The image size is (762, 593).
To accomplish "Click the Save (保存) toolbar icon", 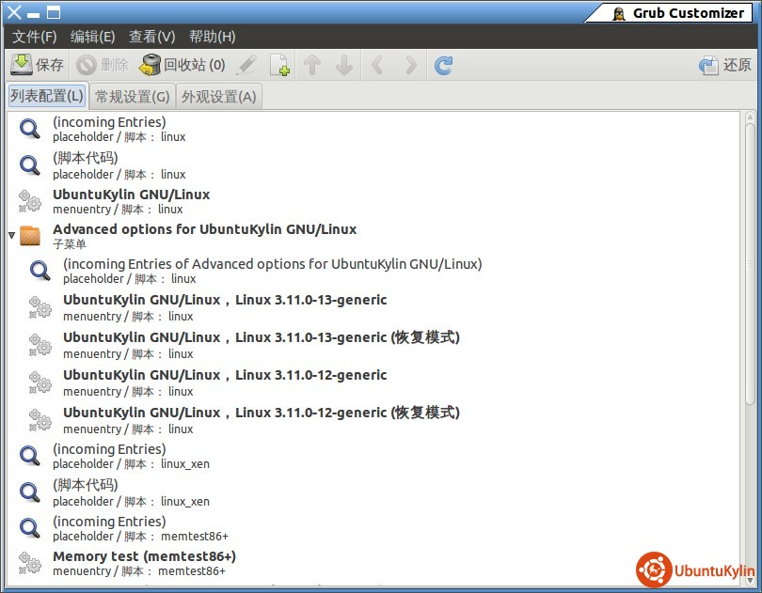I will click(x=22, y=65).
